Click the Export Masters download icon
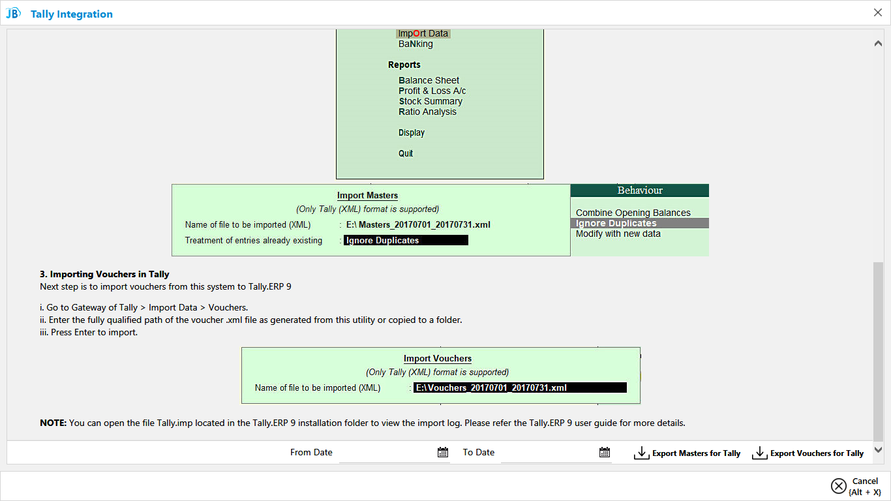Screen dimensions: 891x501 (642, 453)
